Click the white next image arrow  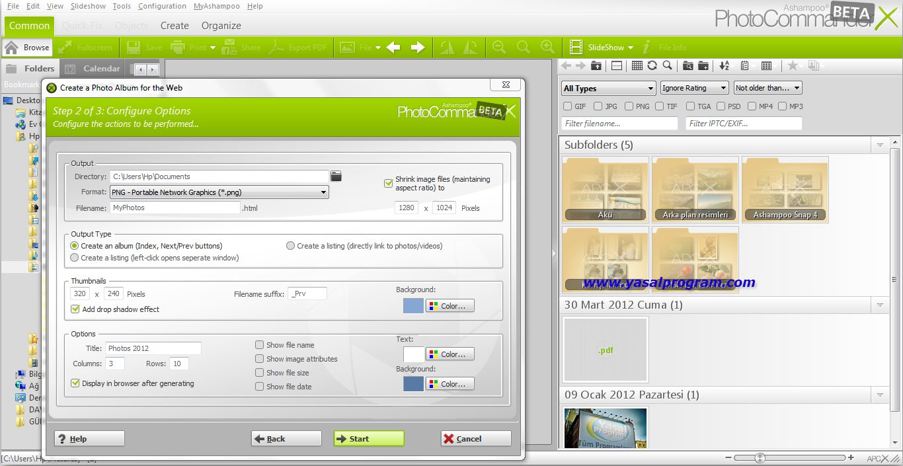coord(418,48)
